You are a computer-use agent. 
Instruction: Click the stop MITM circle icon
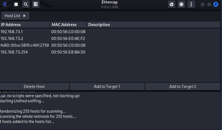(x=181, y=5)
